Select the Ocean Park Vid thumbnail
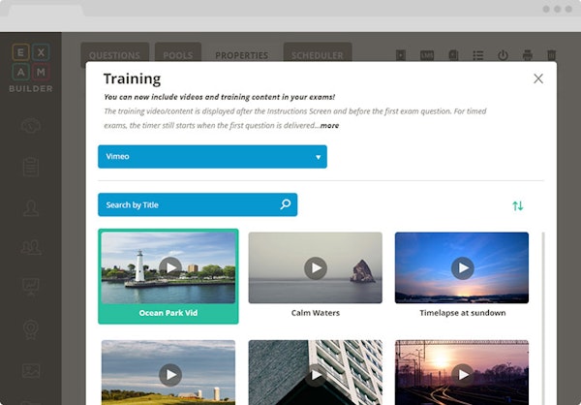Image resolution: width=581 pixels, height=405 pixels. [168, 268]
